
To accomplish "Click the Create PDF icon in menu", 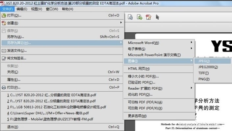I will [4, 23].
